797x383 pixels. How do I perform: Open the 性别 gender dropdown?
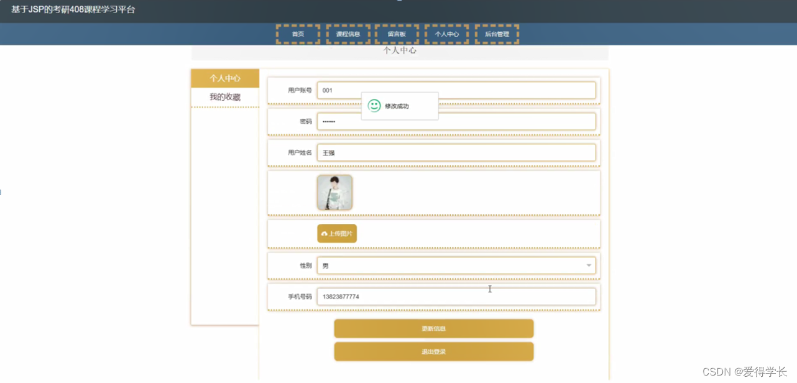click(587, 265)
